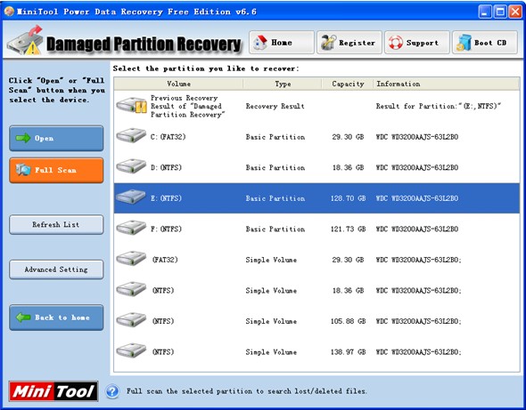Click drive icon for E: (NTFS)
The width and height of the screenshot is (526, 410).
[x=131, y=197]
